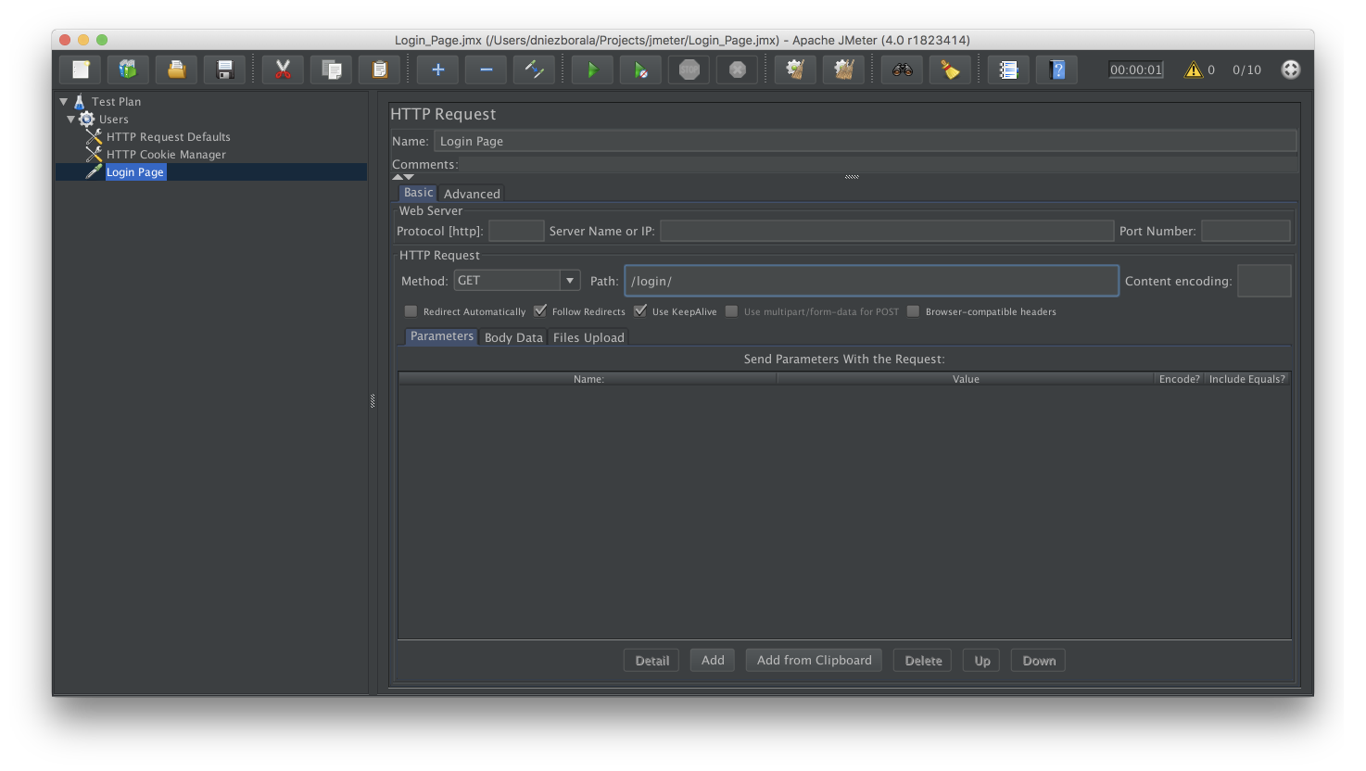Select HTTP Cookie Manager in the tree
The height and width of the screenshot is (771, 1366).
click(165, 154)
